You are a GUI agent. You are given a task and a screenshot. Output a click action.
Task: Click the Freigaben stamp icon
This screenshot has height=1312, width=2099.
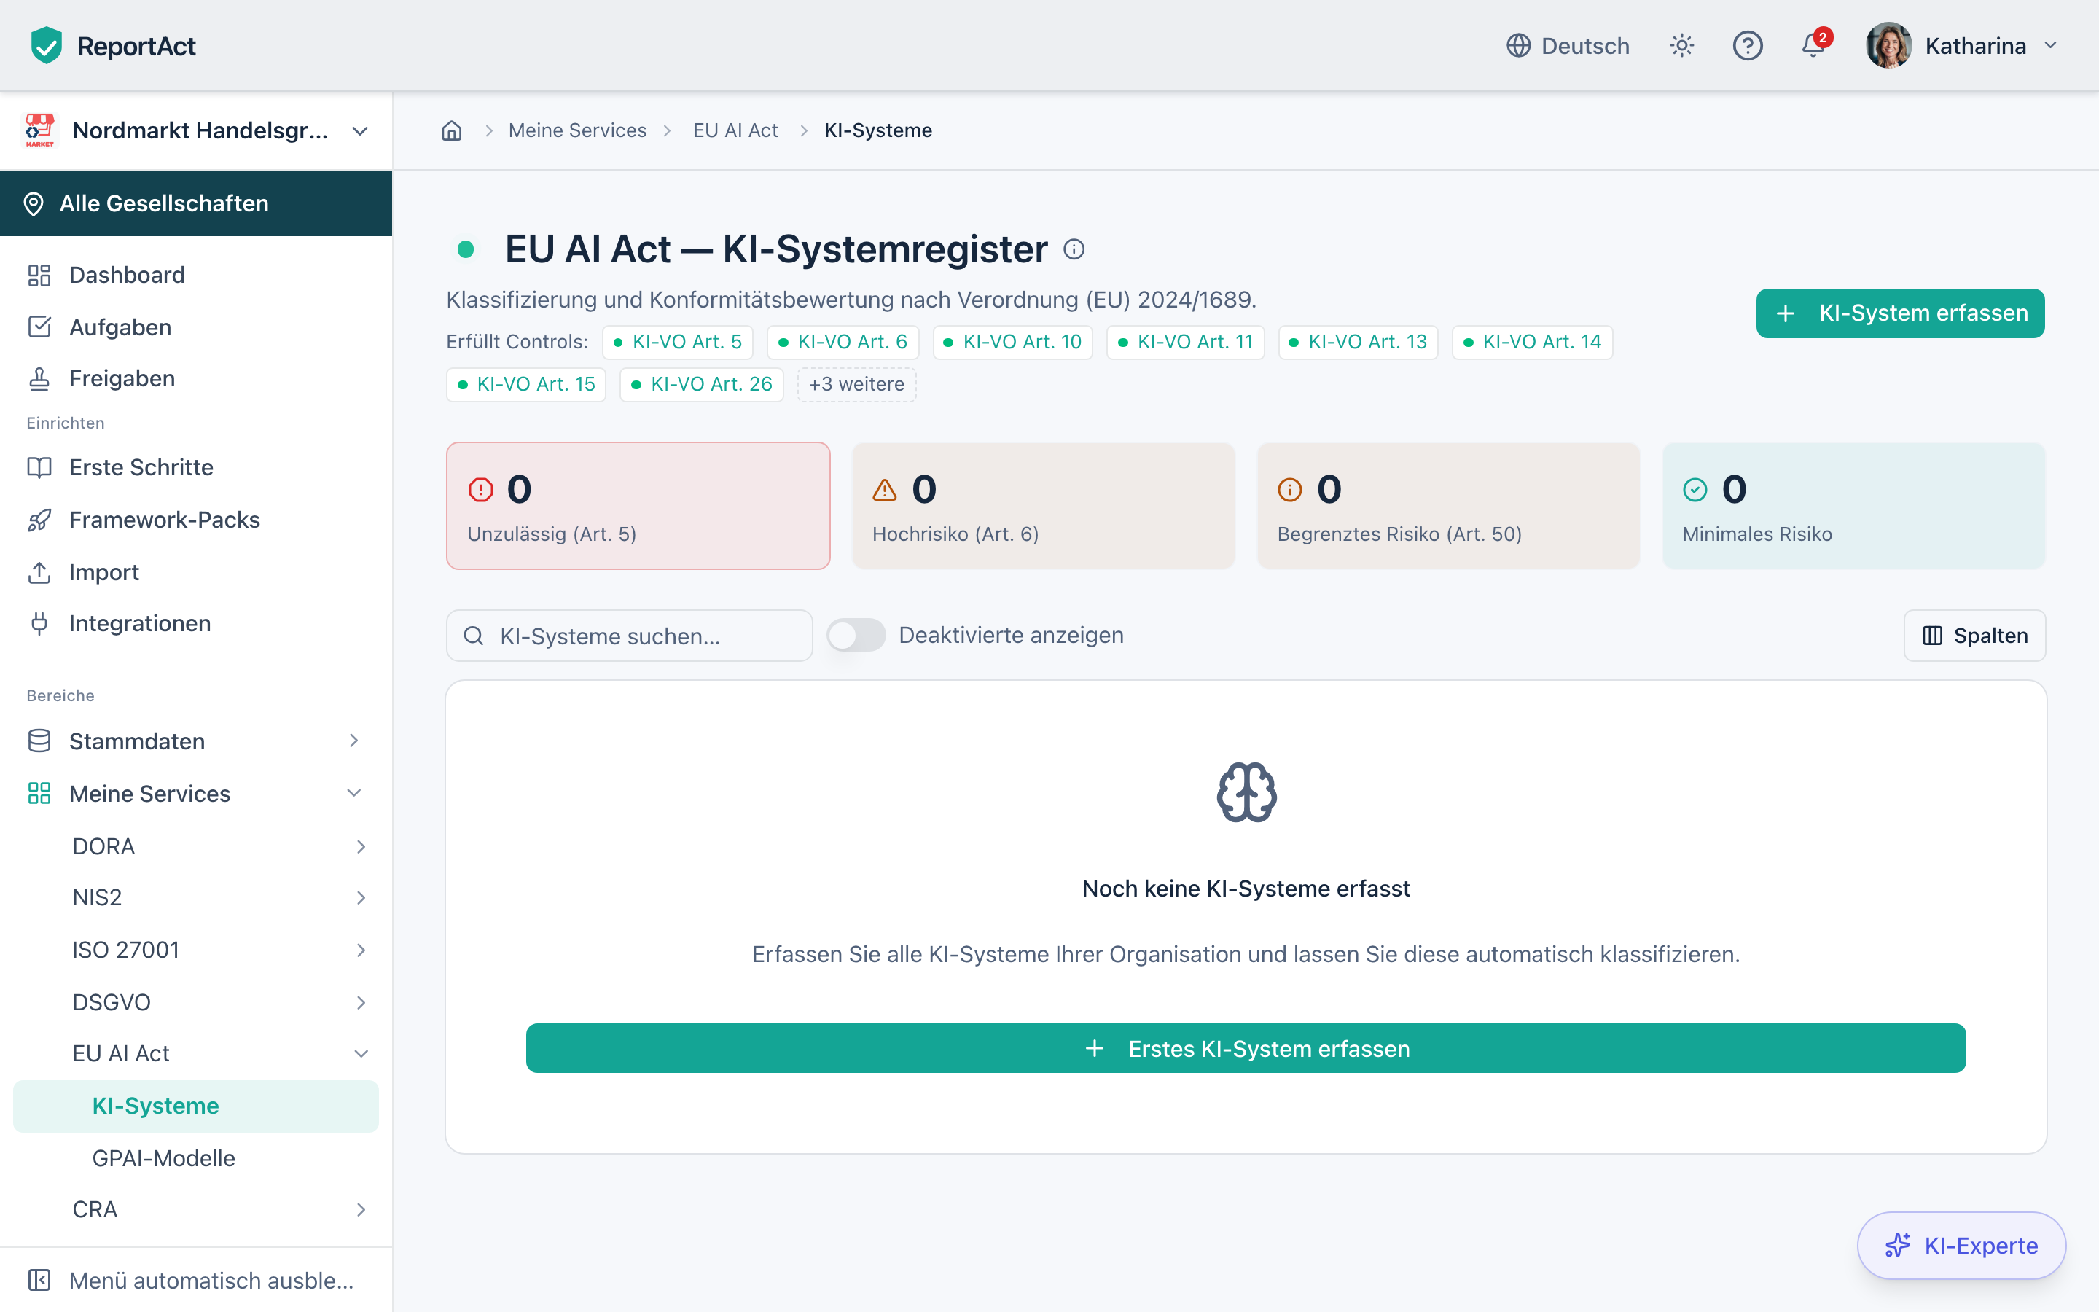(x=39, y=378)
